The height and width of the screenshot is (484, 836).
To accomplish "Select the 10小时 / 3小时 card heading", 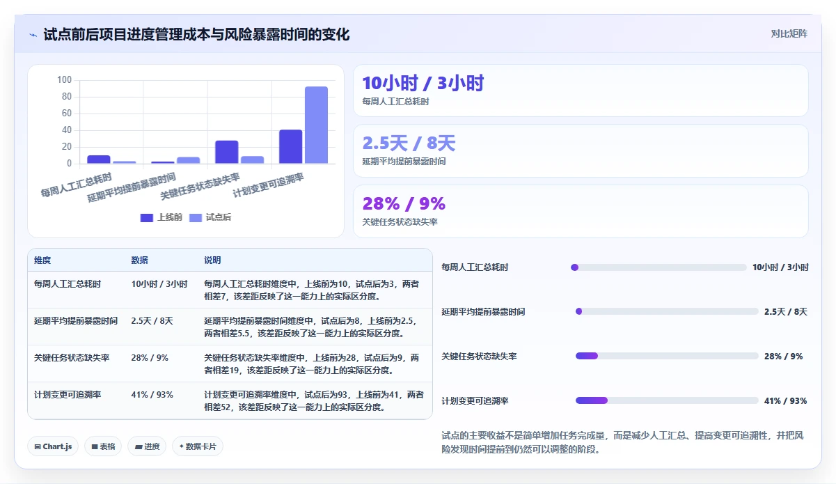I will coord(423,84).
